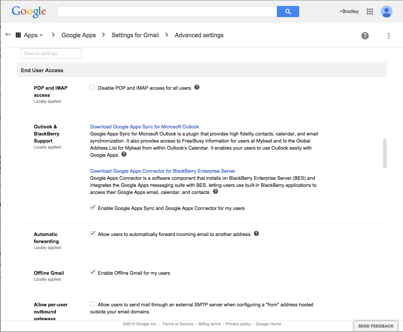Open the Help question mark icon
Viewport: 403px width, 332px height.
pos(365,36)
